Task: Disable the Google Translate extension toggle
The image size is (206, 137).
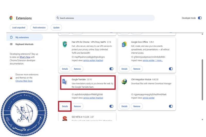Action: pyautogui.click(x=111, y=106)
